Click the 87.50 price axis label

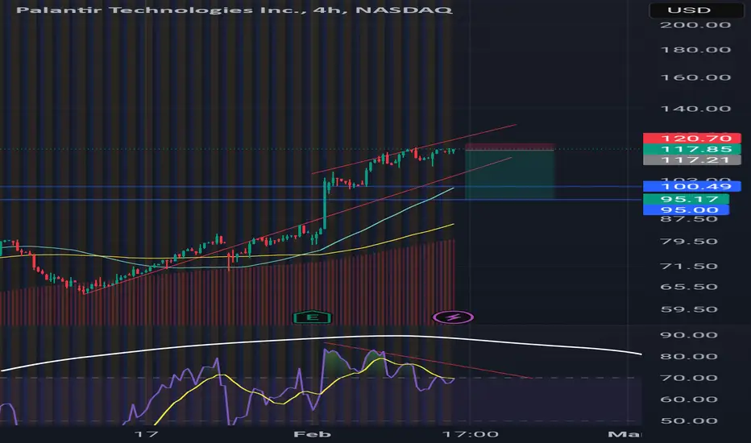point(689,219)
